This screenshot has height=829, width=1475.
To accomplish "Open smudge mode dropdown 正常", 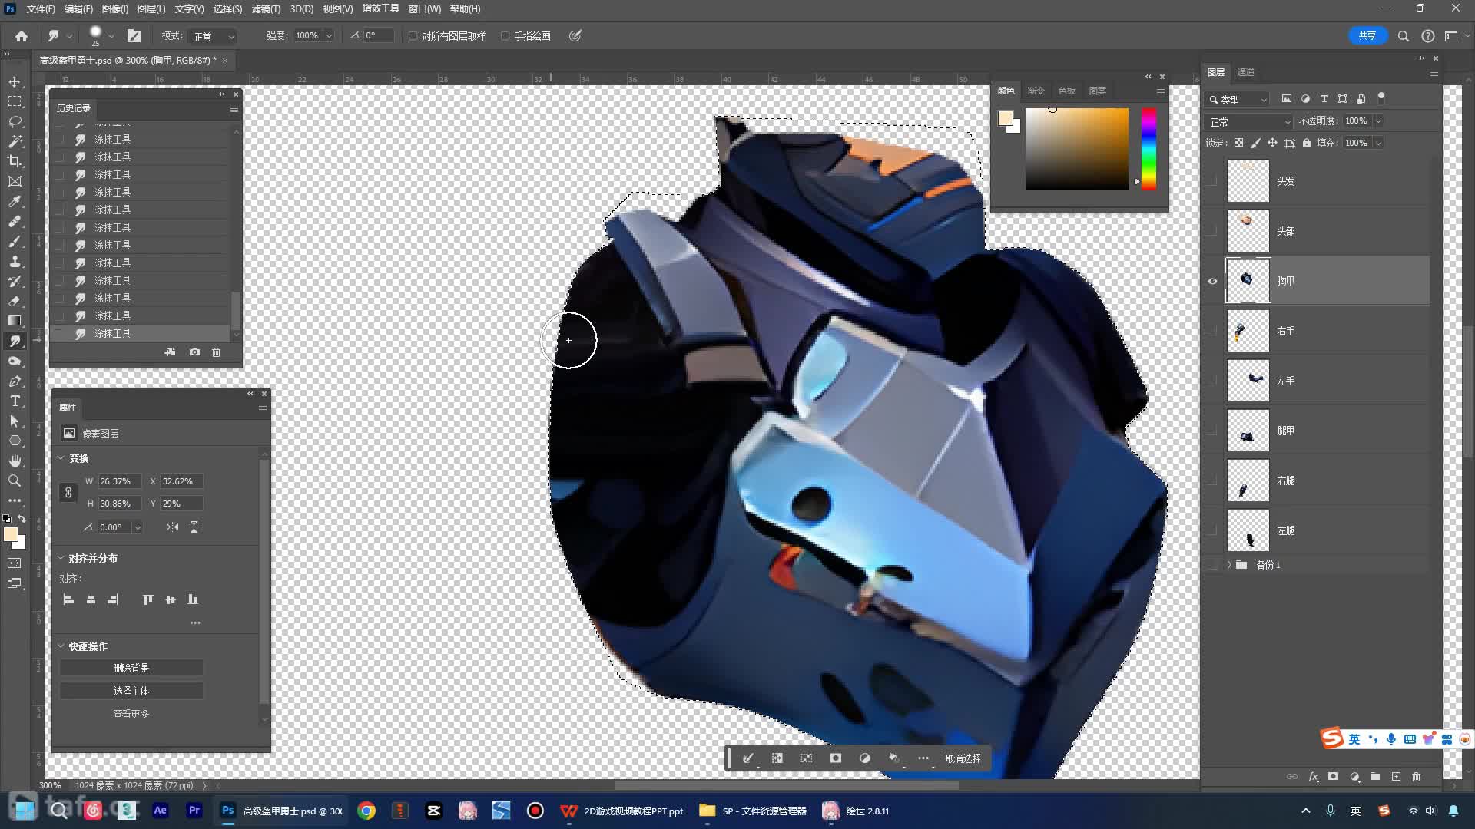I will [214, 36].
